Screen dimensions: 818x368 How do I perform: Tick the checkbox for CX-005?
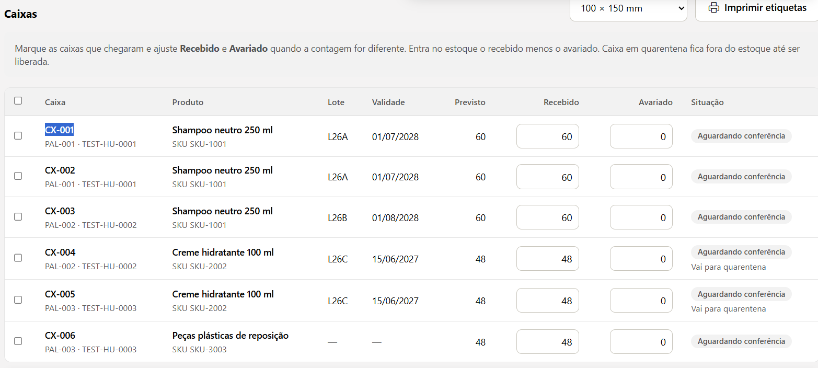click(x=18, y=300)
